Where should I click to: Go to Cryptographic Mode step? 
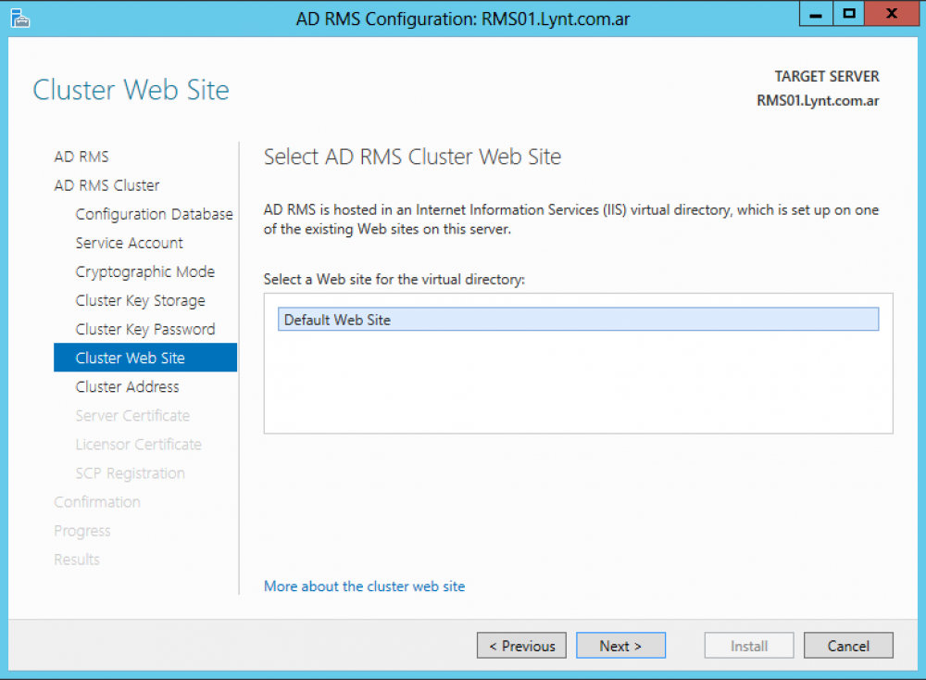point(145,271)
